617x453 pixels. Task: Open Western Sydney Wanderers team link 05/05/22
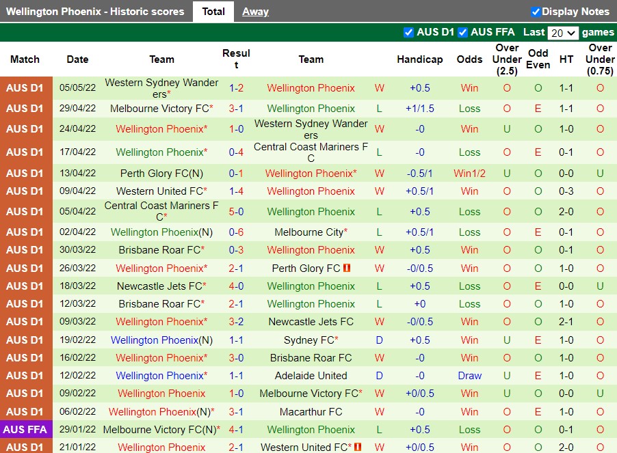(x=161, y=88)
